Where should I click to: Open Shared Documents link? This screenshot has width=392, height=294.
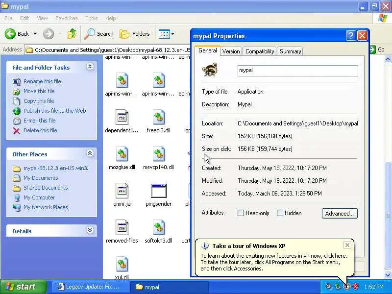(x=46, y=188)
